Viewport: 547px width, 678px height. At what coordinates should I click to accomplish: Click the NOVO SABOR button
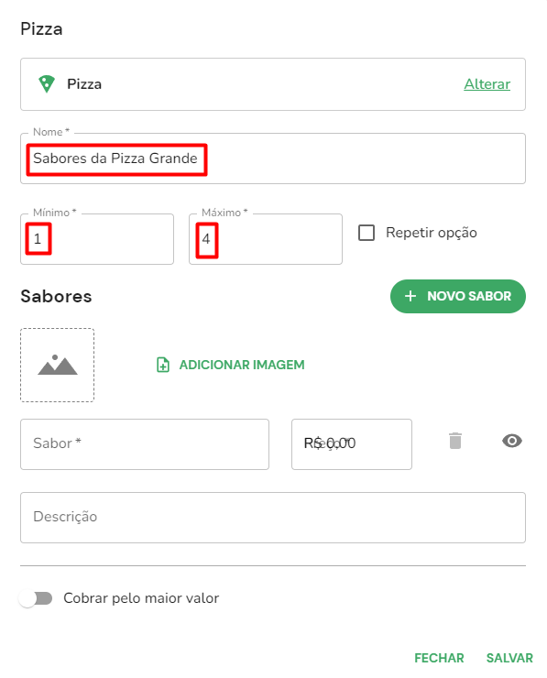(458, 296)
